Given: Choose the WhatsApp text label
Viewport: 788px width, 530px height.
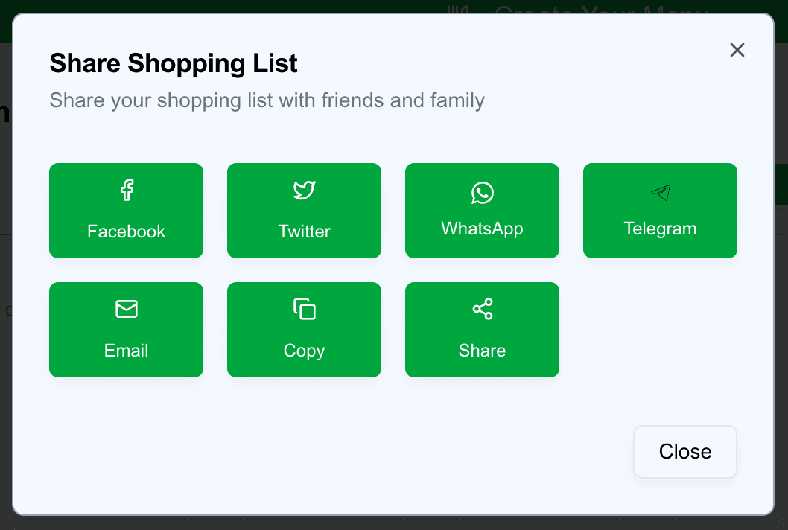Looking at the screenshot, I should 483,229.
